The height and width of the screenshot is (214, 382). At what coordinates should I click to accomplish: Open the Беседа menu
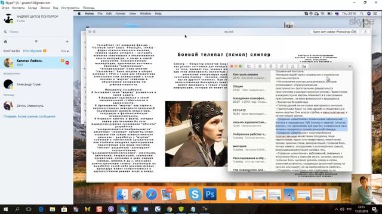[32, 8]
